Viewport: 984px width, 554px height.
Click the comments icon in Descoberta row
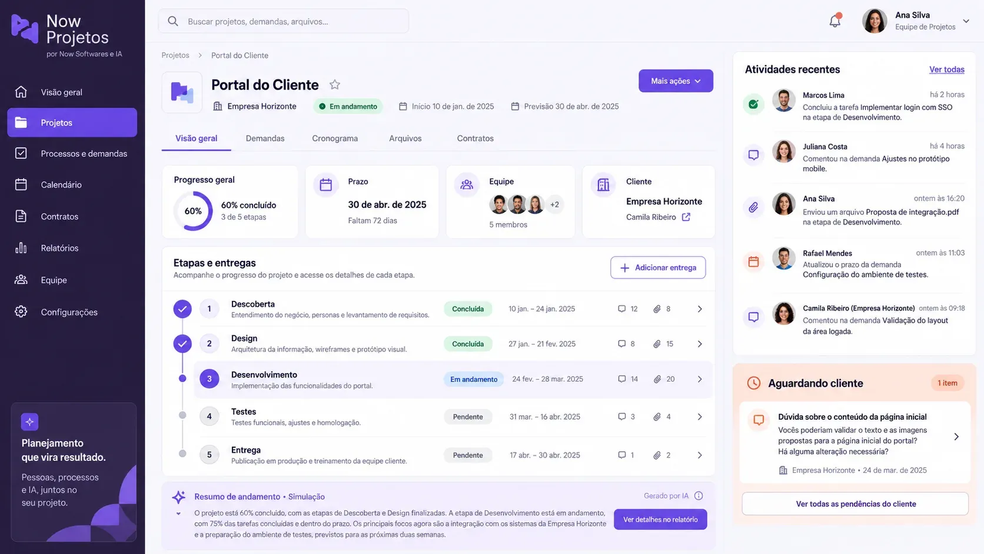[621, 309]
